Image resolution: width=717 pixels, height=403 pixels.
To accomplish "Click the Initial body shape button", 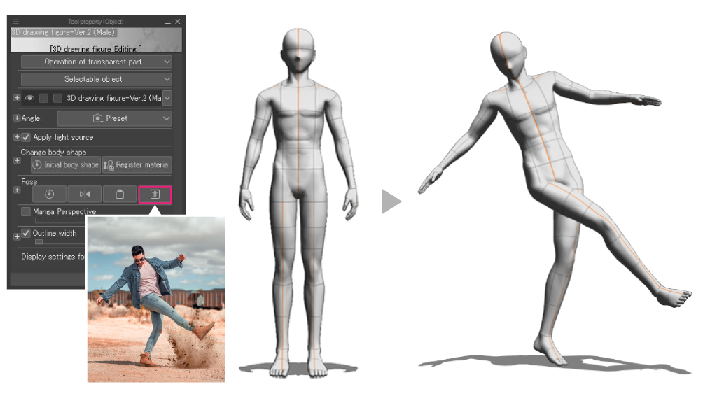I will tap(65, 165).
